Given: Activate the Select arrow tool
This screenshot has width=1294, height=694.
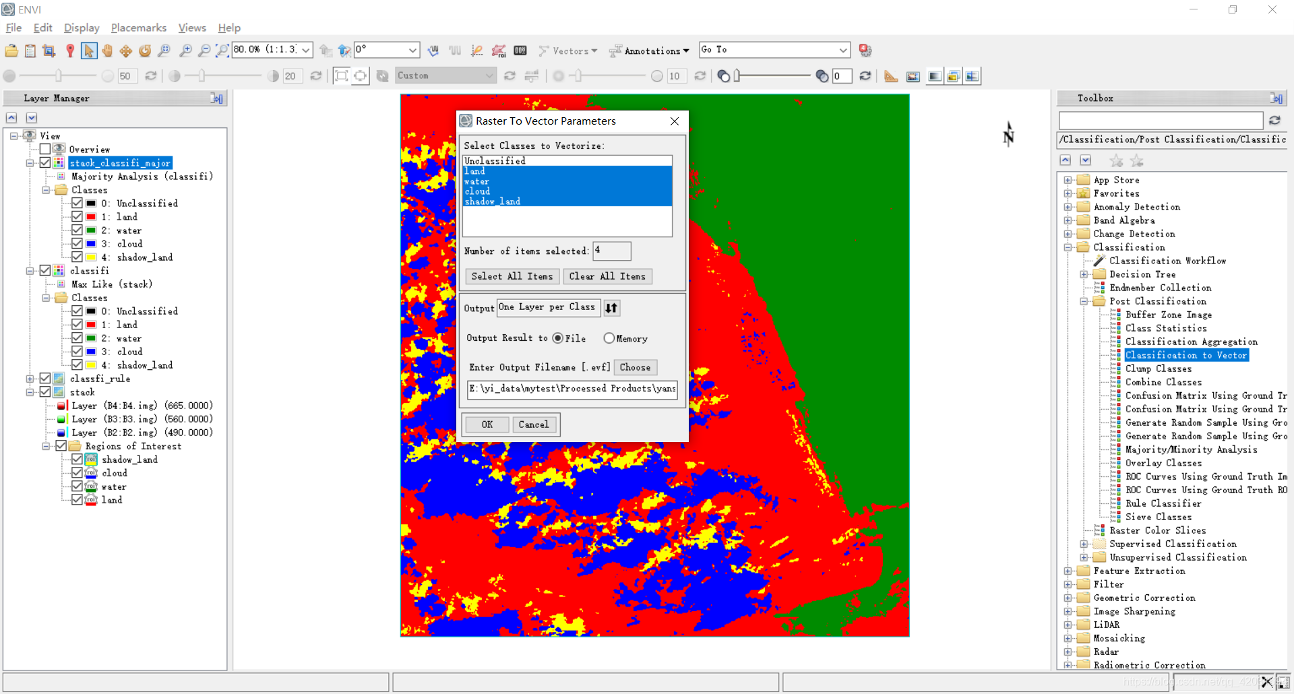Looking at the screenshot, I should coord(88,51).
